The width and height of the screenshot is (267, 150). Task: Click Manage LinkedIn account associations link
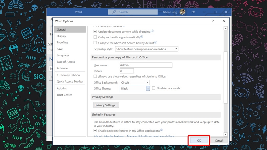click(x=151, y=136)
